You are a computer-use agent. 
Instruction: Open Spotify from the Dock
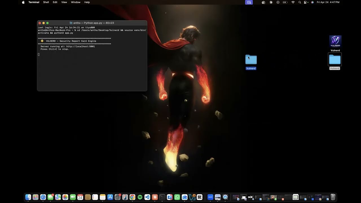(x=140, y=197)
